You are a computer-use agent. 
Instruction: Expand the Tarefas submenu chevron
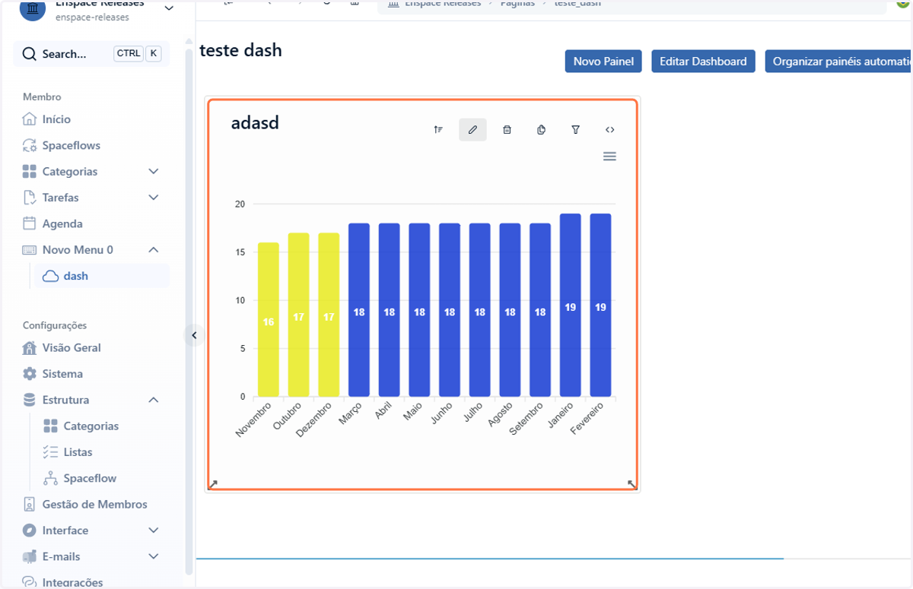(153, 198)
